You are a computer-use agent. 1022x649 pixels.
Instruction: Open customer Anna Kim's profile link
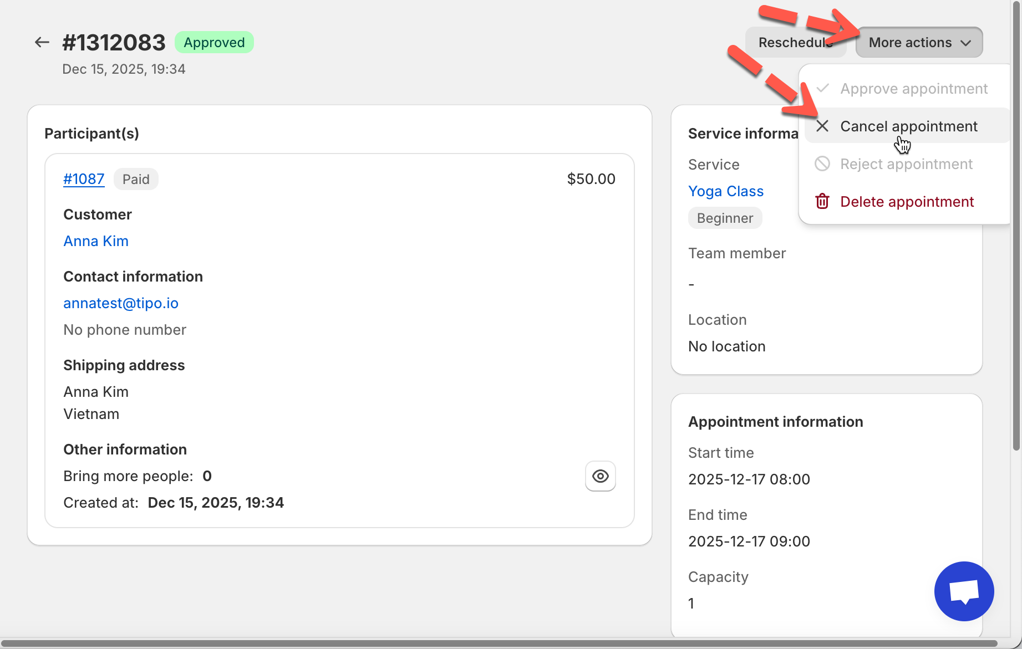[96, 241]
